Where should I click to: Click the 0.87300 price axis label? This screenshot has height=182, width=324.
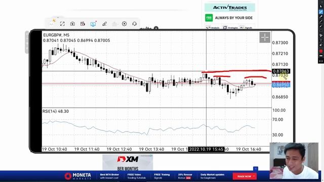[x=280, y=42]
